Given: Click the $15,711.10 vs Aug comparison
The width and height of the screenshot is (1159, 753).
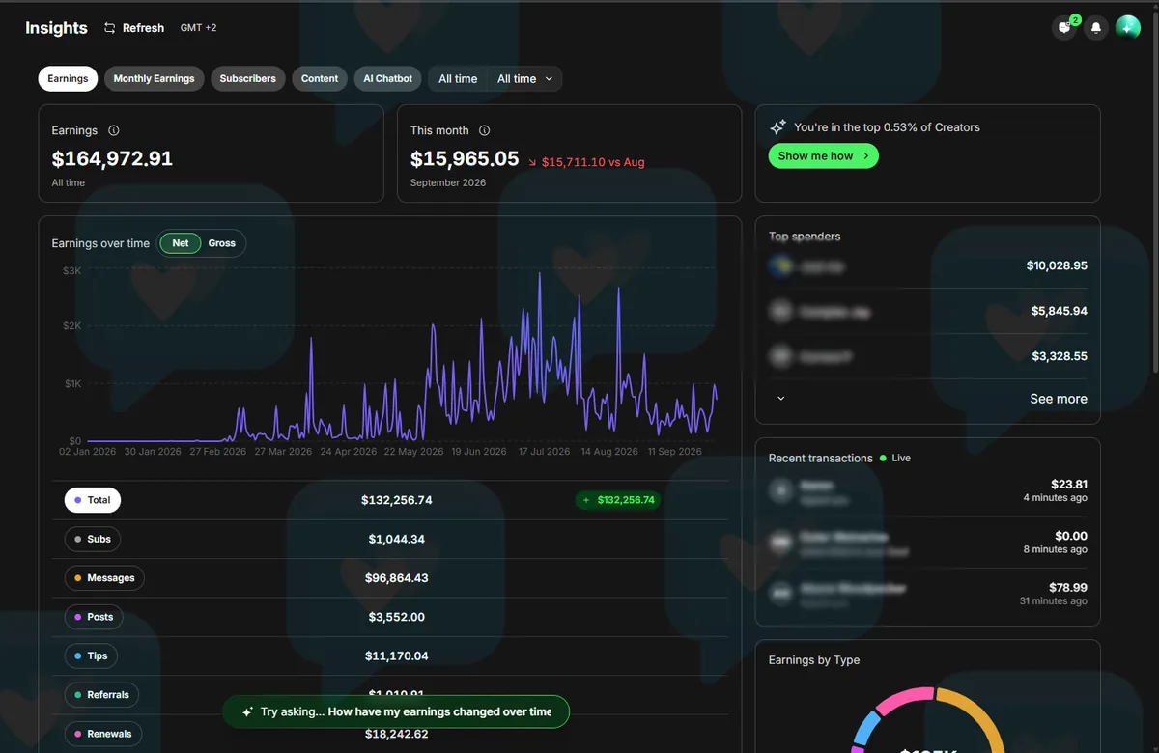Looking at the screenshot, I should (x=586, y=162).
